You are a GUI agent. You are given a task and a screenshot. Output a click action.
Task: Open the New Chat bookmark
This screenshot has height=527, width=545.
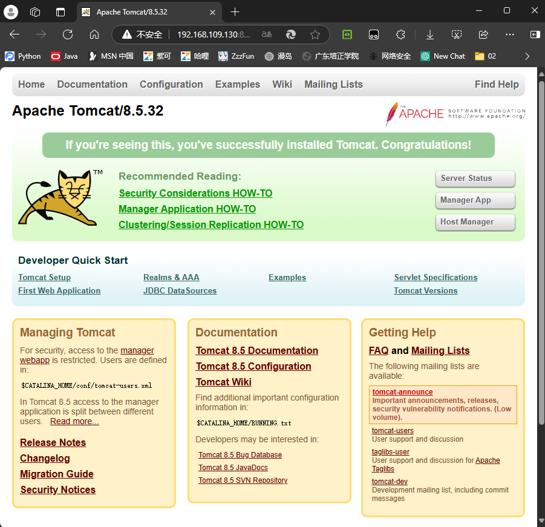443,56
